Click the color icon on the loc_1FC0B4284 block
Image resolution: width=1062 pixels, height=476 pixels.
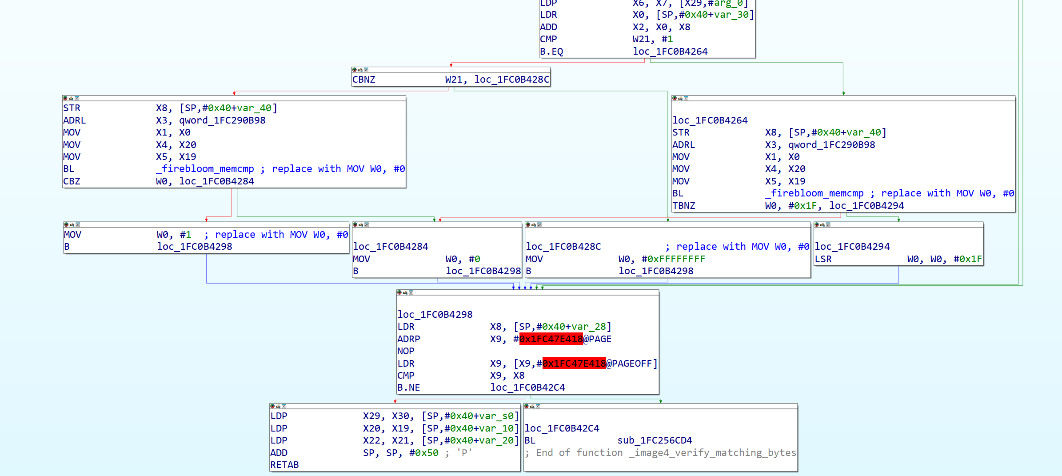[355, 225]
